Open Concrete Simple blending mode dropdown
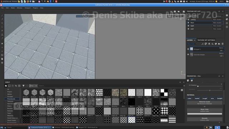This screenshot has height=129, width=229. point(221,53)
